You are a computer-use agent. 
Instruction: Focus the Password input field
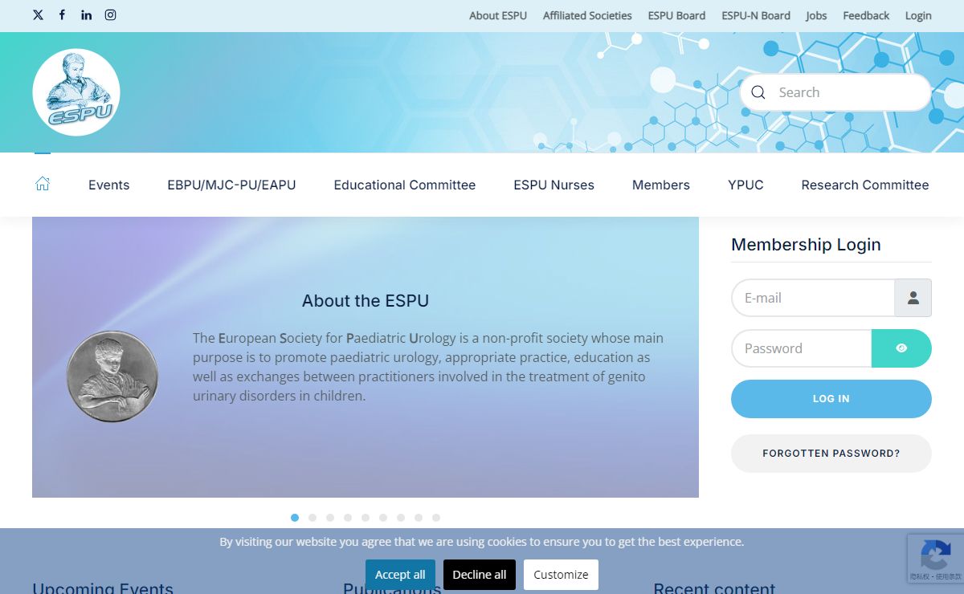click(x=802, y=348)
